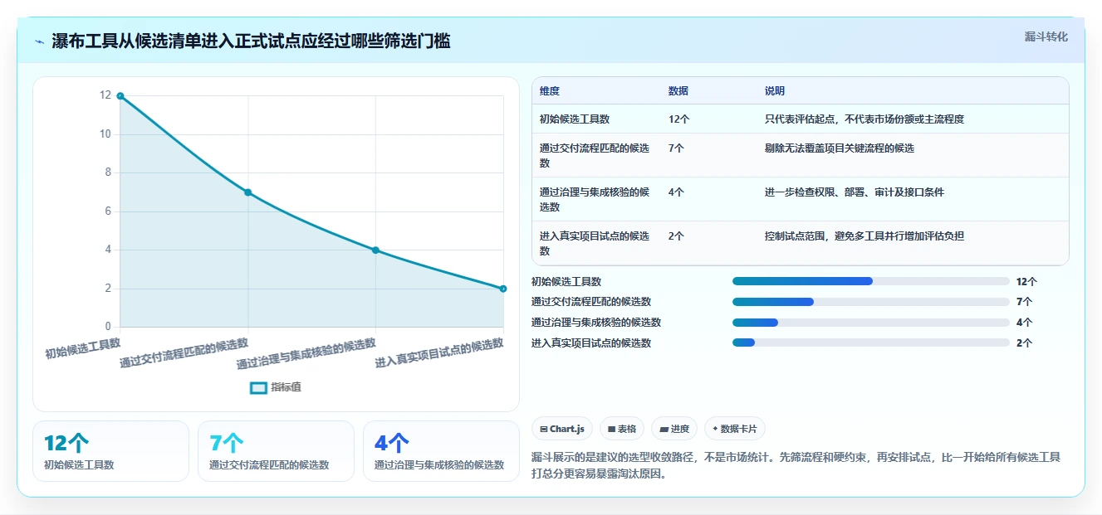Click the chart data point at 4
The width and height of the screenshot is (1102, 515).
tap(375, 250)
